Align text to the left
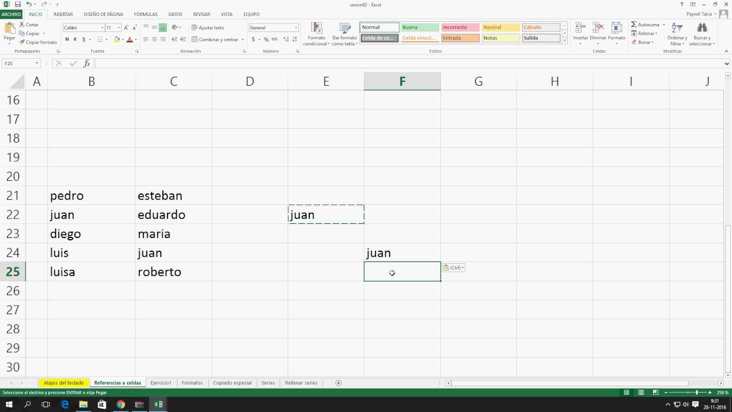The height and width of the screenshot is (412, 732). (146, 39)
